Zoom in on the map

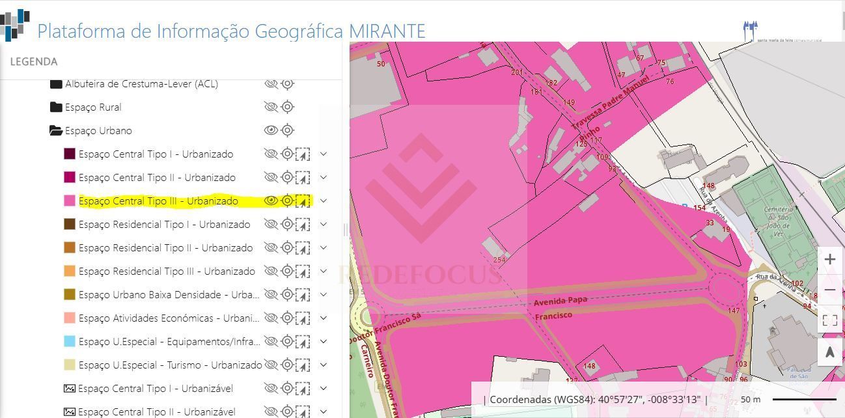click(x=829, y=259)
